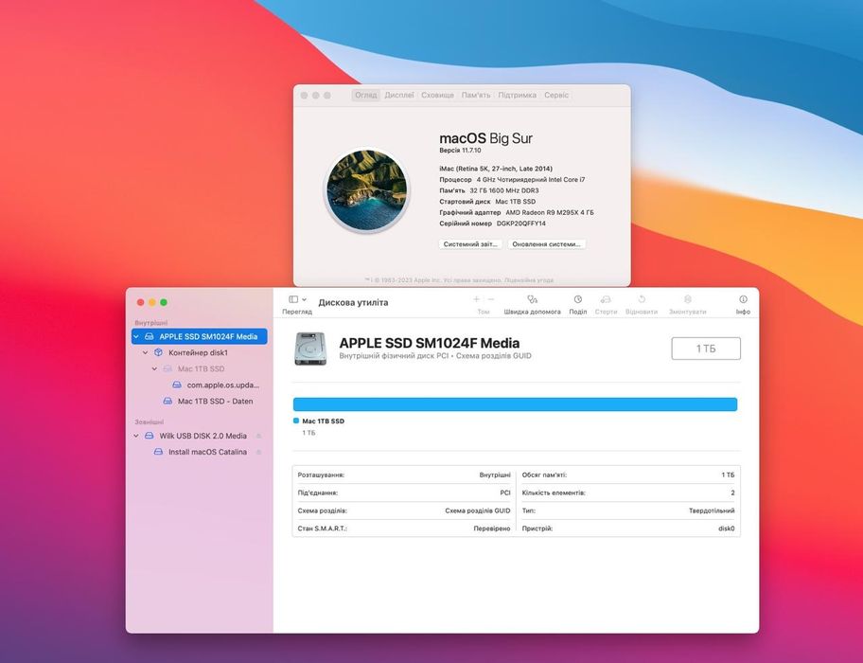This screenshot has height=663, width=863.
Task: Click the Дискова утиліта window title
Action: click(x=353, y=302)
